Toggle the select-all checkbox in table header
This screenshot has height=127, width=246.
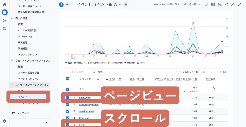click(67, 79)
